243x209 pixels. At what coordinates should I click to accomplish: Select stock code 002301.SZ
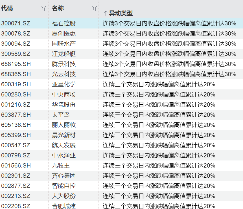(x=16, y=176)
